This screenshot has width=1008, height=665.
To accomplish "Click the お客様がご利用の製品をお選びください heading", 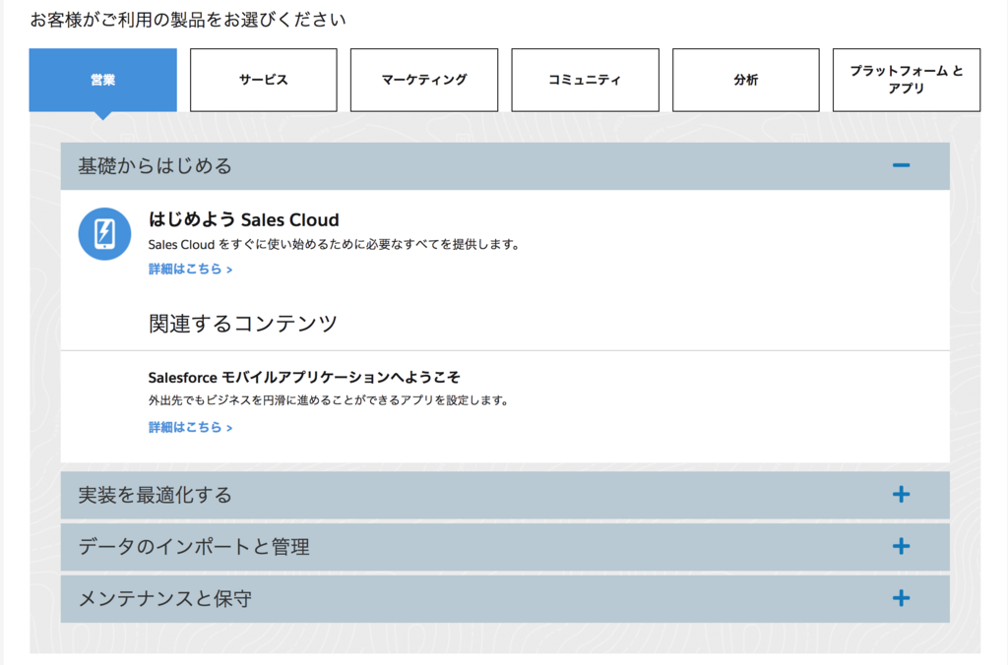I will tap(188, 20).
